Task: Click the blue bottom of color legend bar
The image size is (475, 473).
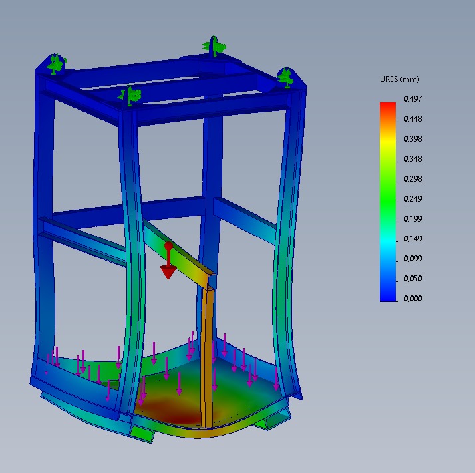Action: (388, 295)
